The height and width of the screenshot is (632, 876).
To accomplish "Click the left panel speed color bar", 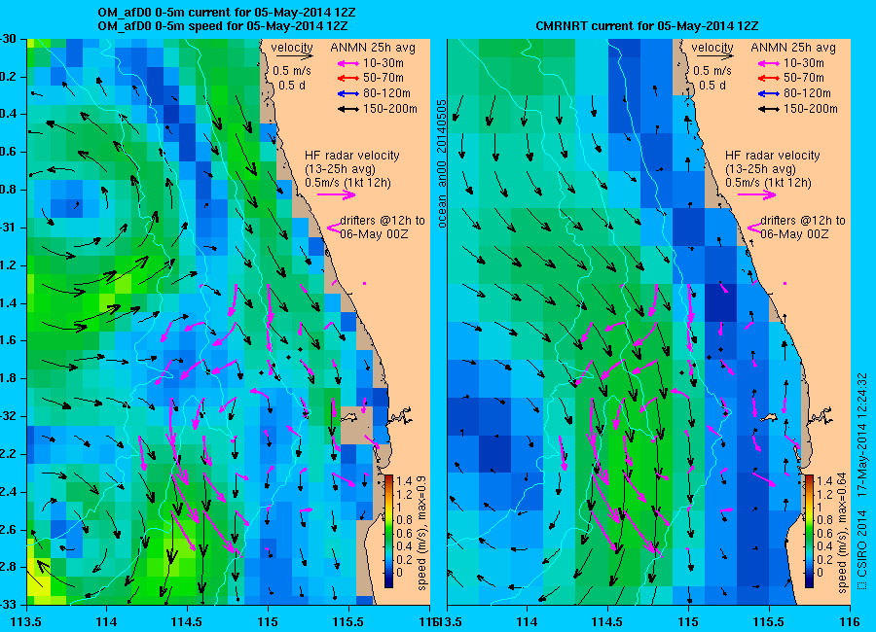I will click(x=388, y=531).
